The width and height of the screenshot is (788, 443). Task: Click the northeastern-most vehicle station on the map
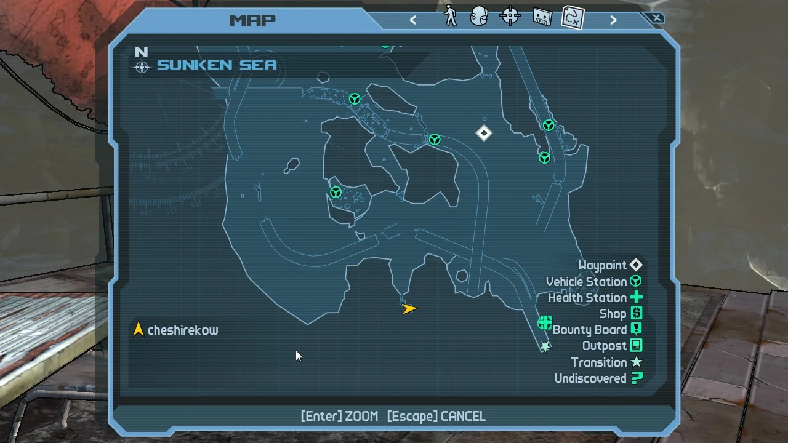click(x=549, y=126)
